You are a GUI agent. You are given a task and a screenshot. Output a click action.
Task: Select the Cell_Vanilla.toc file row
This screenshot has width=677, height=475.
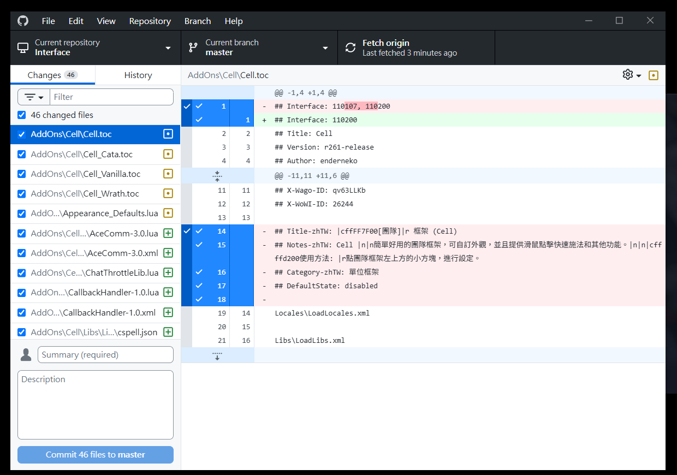[96, 174]
